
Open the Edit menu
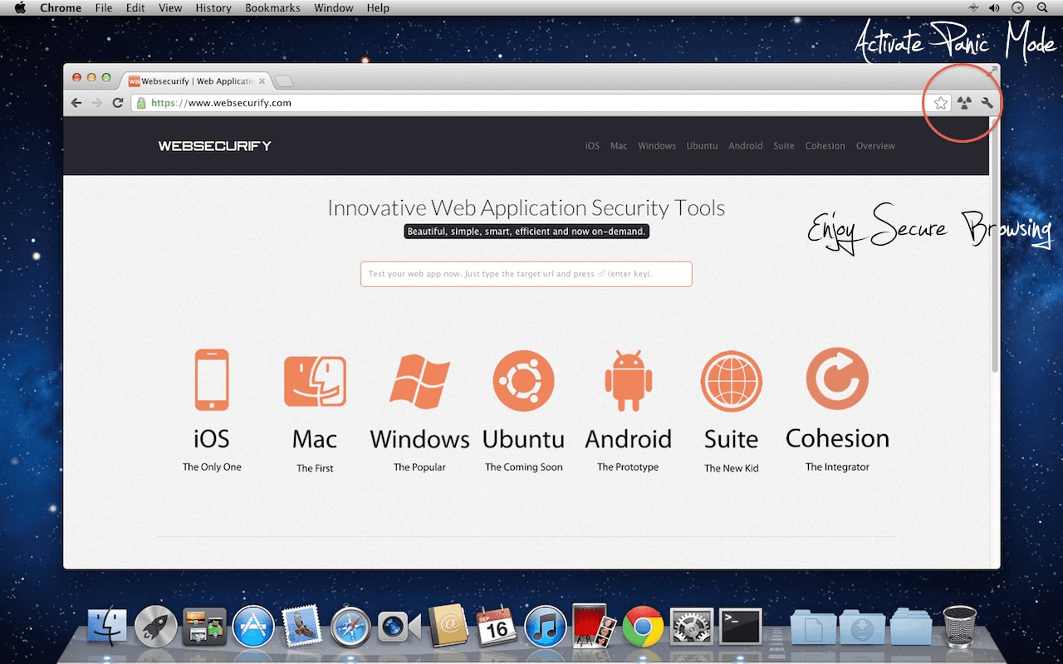coord(135,8)
